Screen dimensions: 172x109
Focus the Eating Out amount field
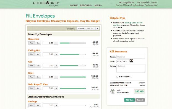(x=48, y=54)
